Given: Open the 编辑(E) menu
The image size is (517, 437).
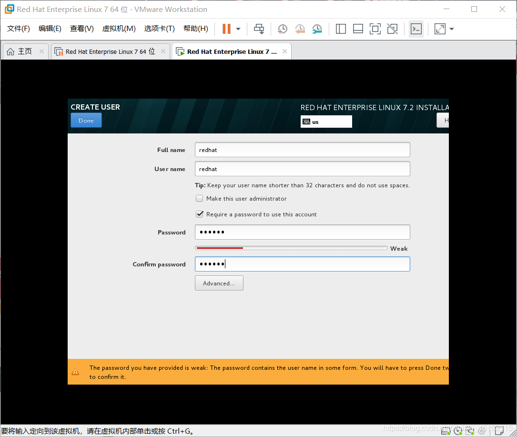Looking at the screenshot, I should click(50, 29).
